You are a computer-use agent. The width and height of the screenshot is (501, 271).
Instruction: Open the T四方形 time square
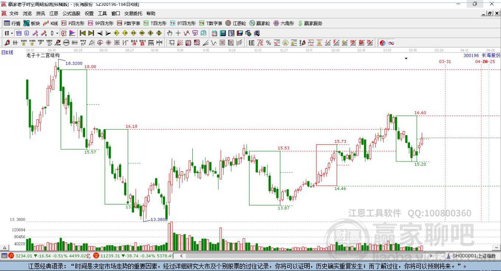155,23
